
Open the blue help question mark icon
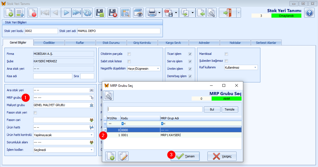click(x=309, y=13)
